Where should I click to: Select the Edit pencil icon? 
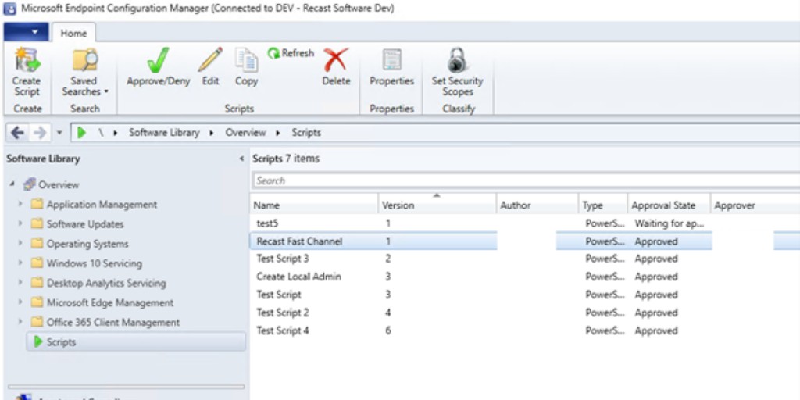point(210,59)
